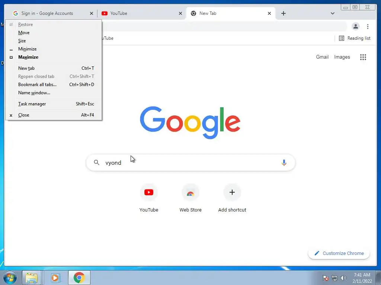Click the address bar
The image size is (381, 285).
click(224, 26)
